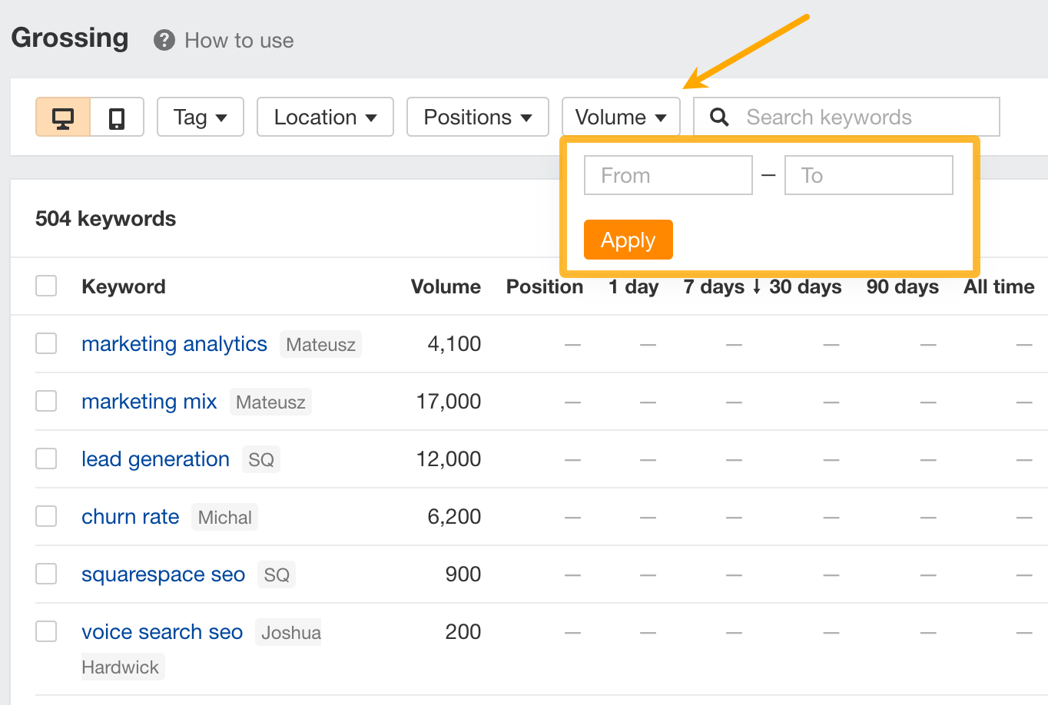
Task: Focus the From volume field
Action: [x=668, y=175]
